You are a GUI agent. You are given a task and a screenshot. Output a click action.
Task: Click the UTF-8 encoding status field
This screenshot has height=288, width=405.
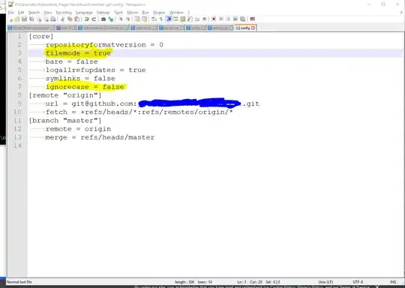358,282
